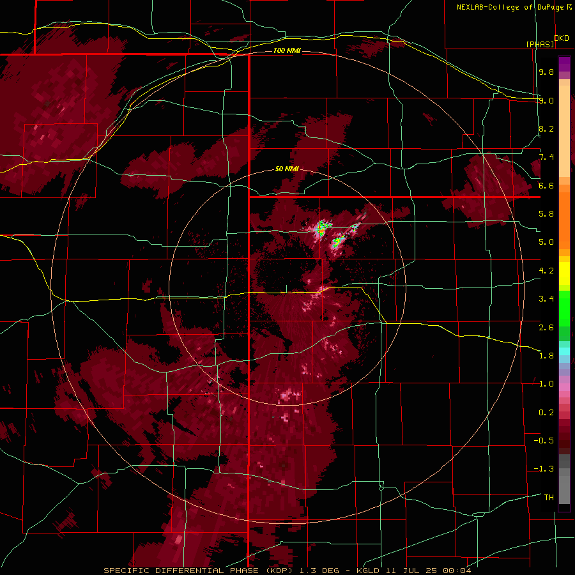Select the green segment of the colorbar
Image resolution: width=575 pixels, height=575 pixels.
[x=564, y=316]
